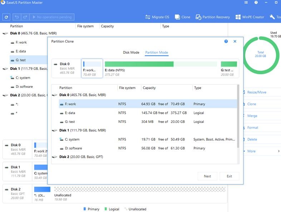Click Partition column header in main window
Image resolution: width=281 pixels, height=212 pixels.
pyautogui.click(x=16, y=26)
